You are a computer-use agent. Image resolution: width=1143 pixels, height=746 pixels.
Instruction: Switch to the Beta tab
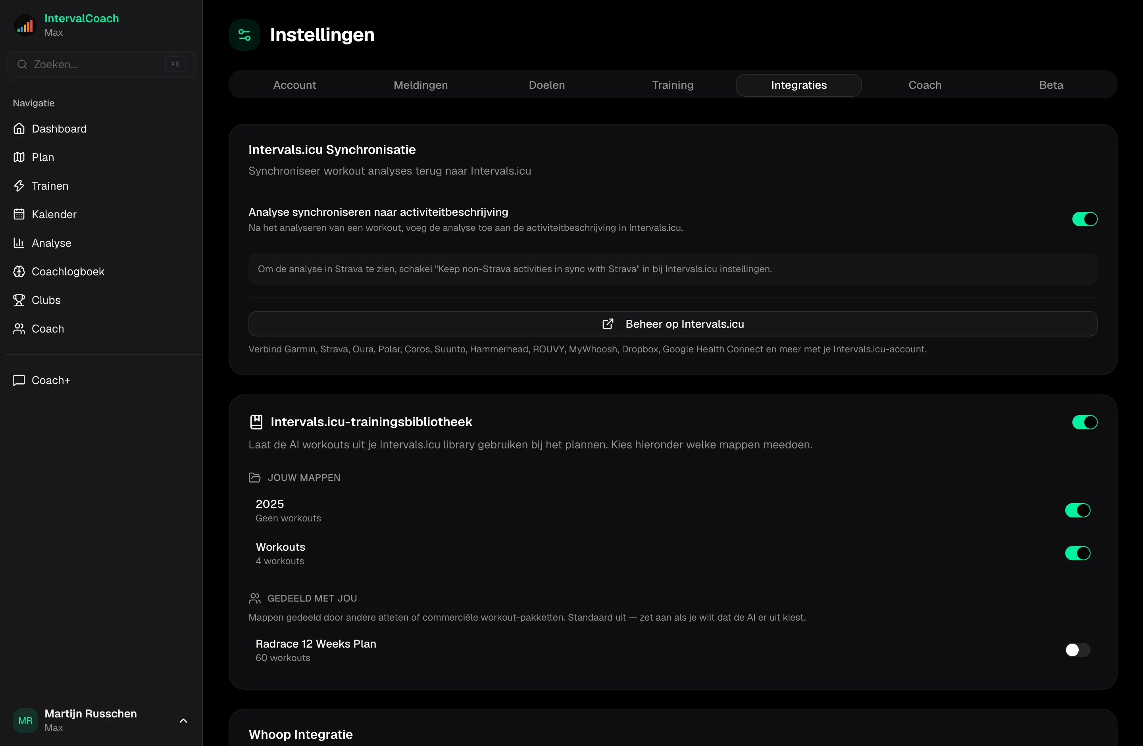[1051, 85]
